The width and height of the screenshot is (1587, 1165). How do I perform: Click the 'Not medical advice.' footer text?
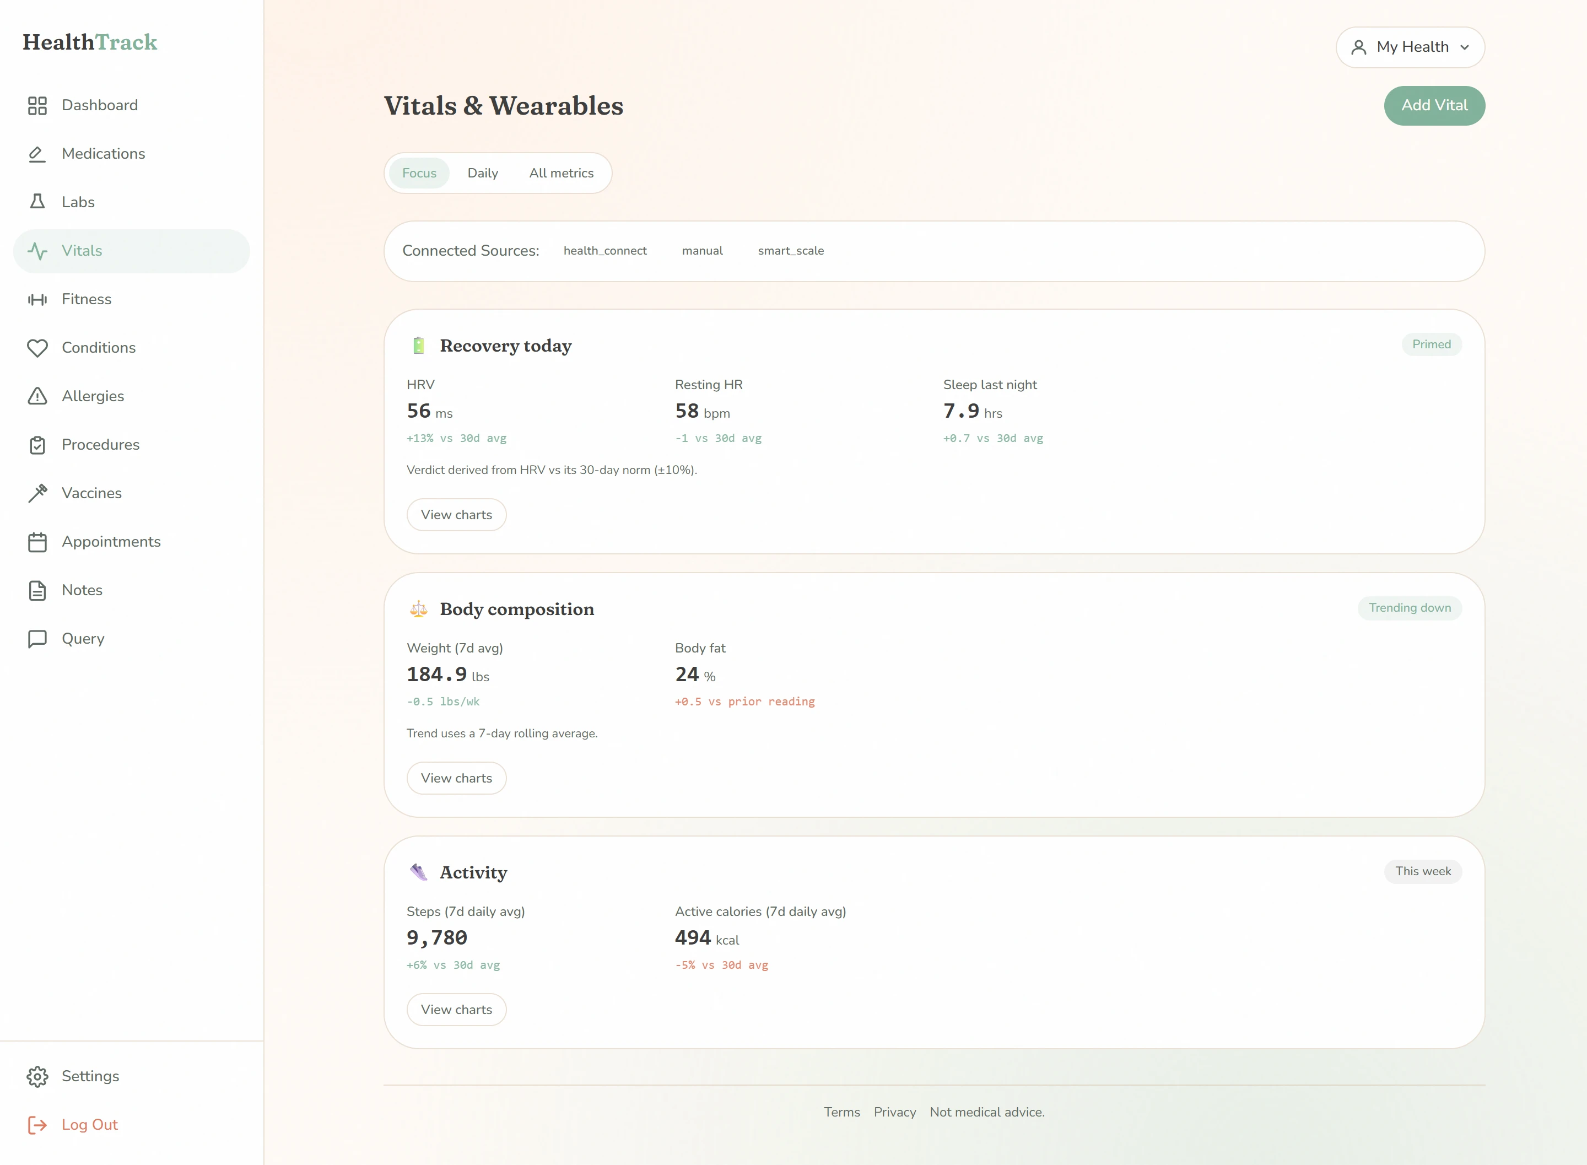(987, 1112)
